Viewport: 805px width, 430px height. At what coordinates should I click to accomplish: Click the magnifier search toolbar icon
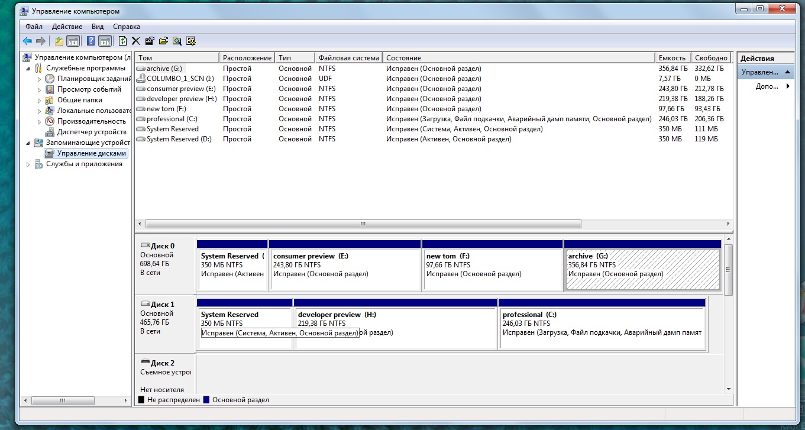[177, 41]
